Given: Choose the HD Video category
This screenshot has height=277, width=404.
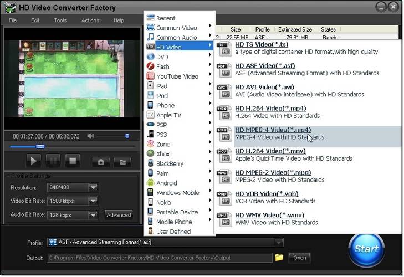Looking at the screenshot, I should (x=180, y=47).
